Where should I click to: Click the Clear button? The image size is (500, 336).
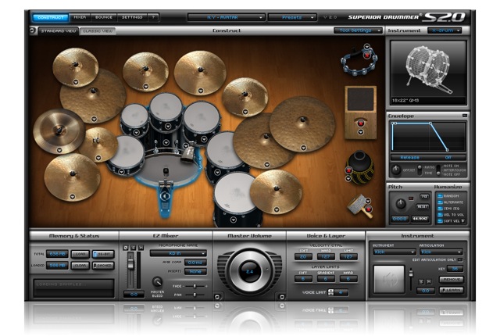coord(80,265)
